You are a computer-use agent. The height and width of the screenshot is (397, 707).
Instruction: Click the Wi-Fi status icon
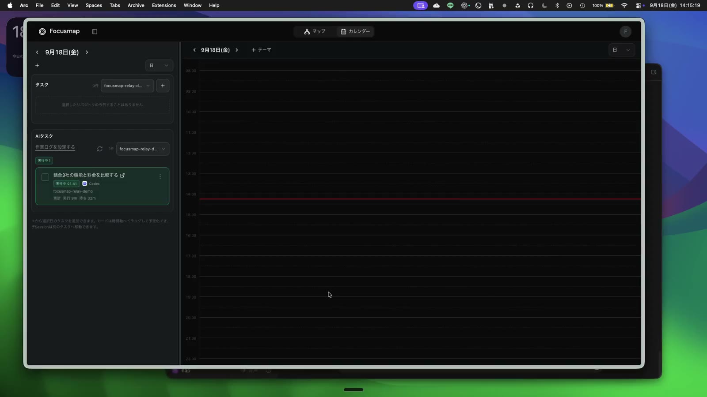(624, 5)
